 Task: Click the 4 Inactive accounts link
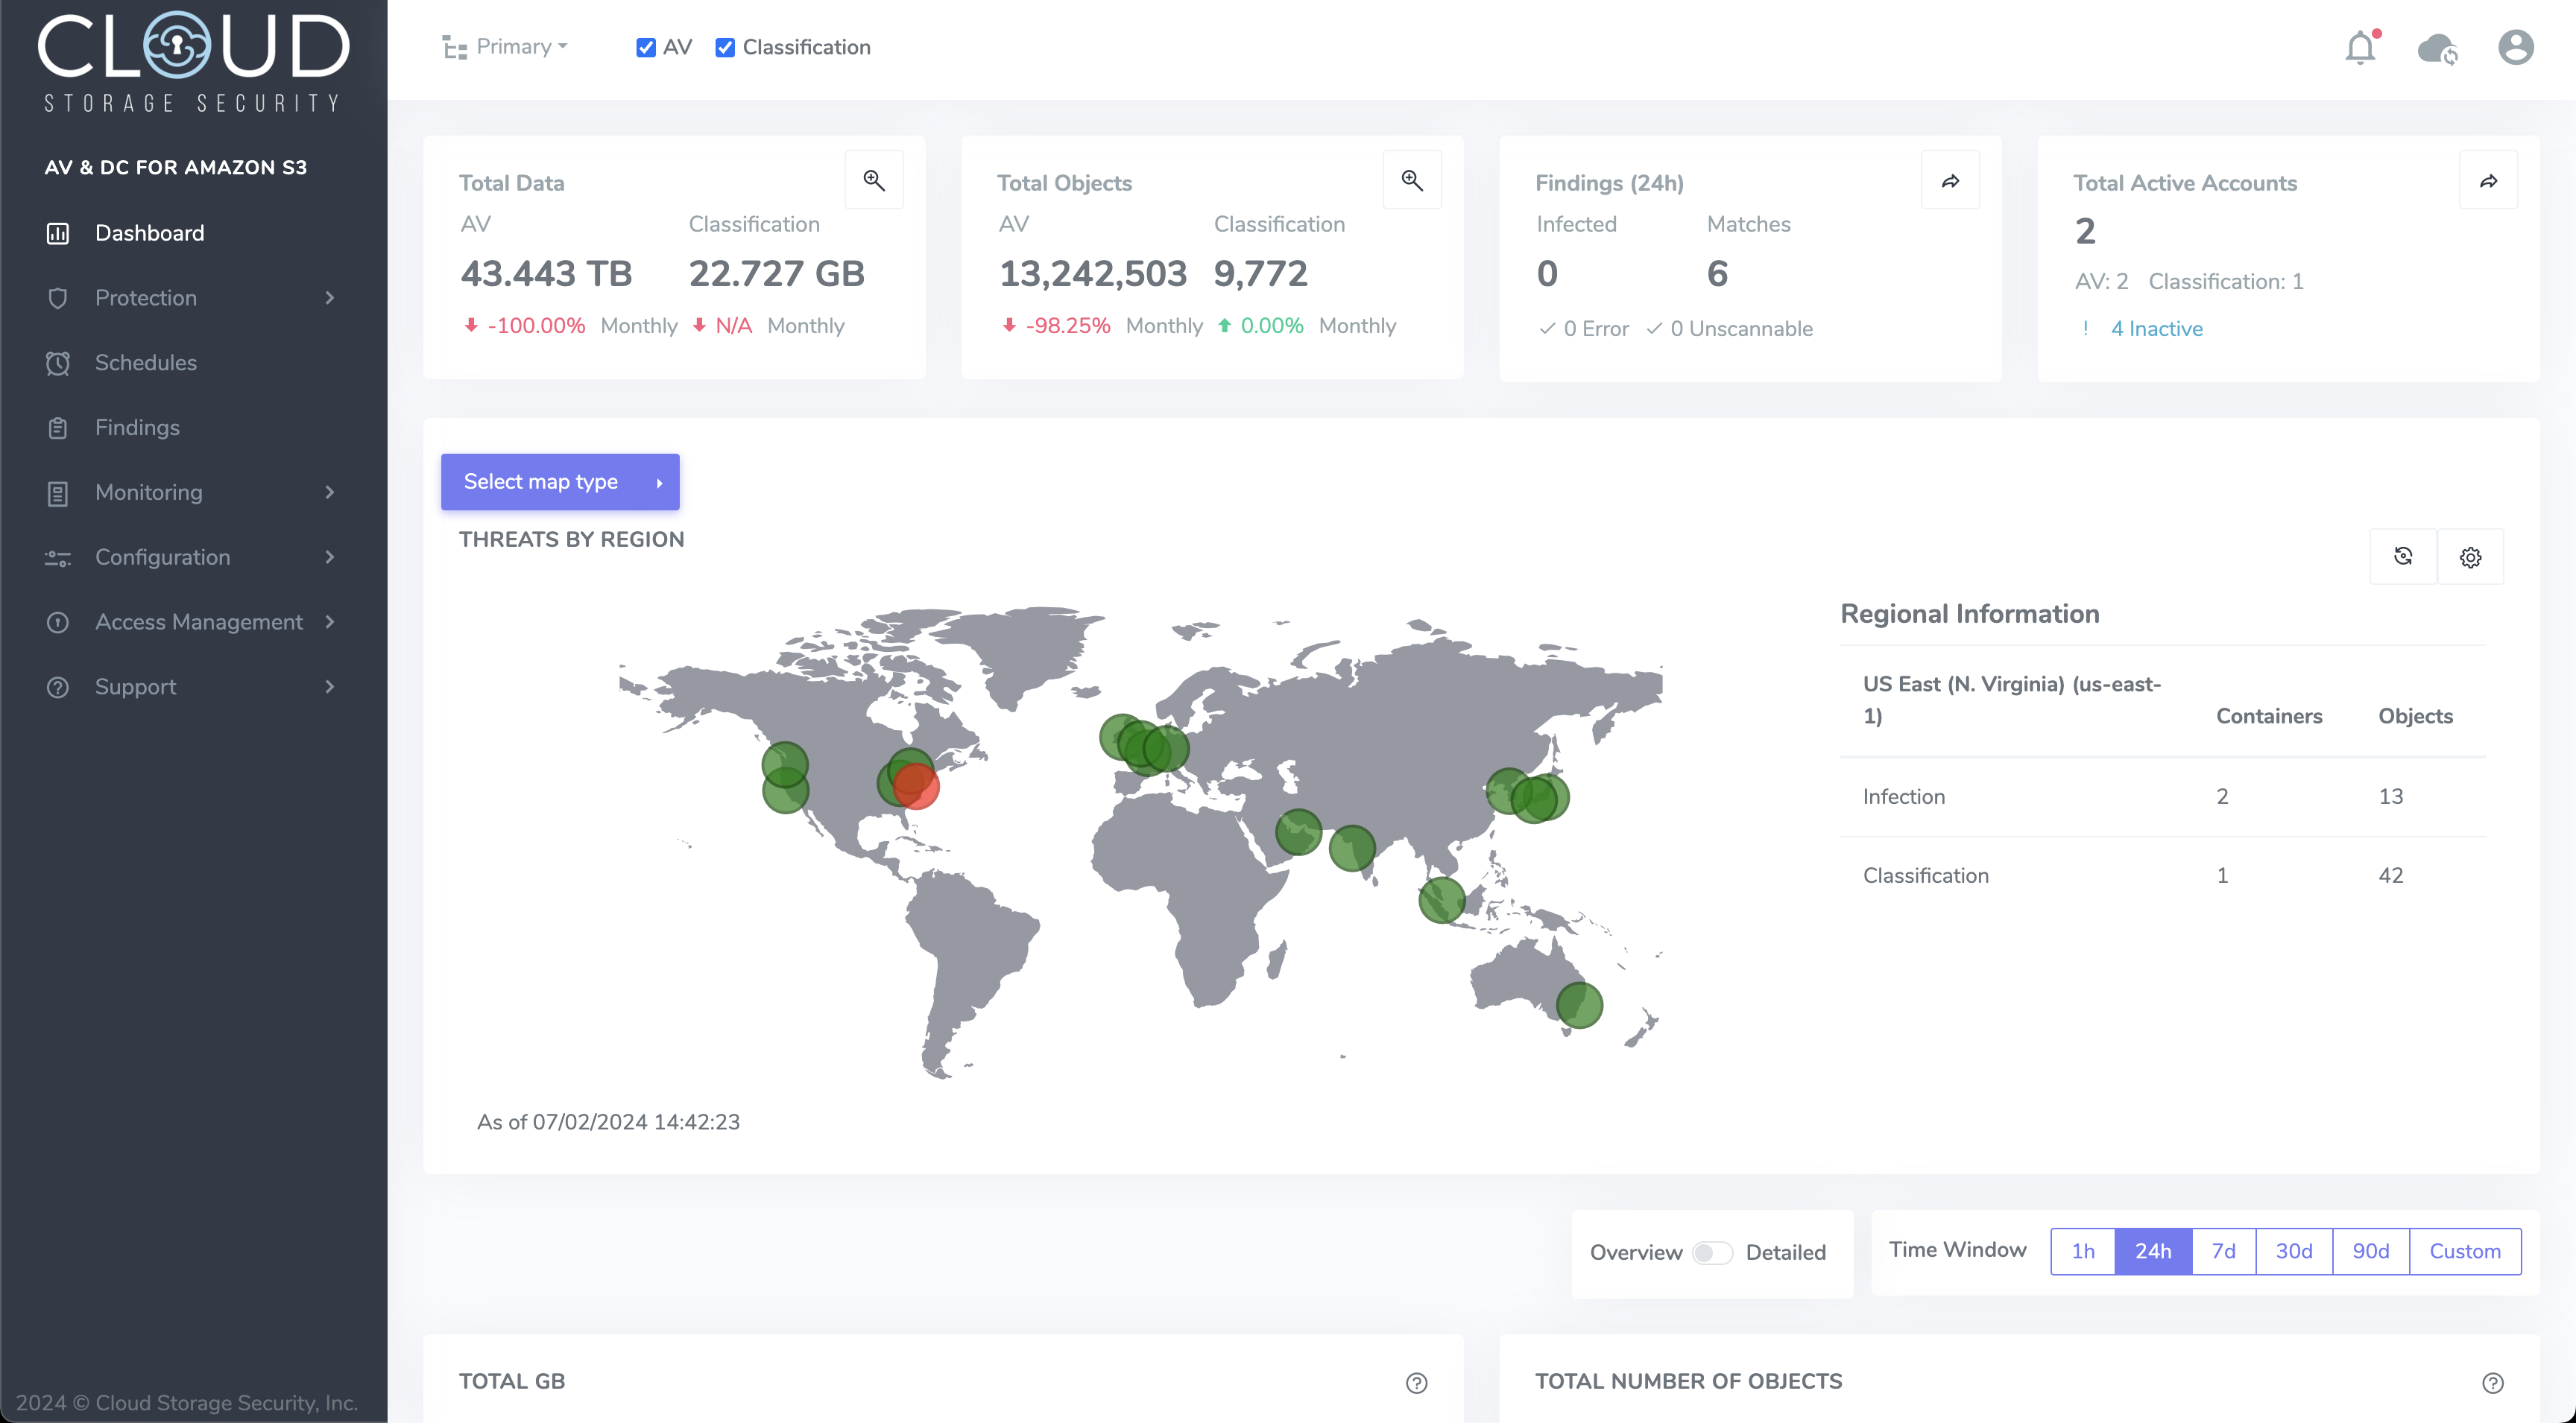click(2156, 329)
